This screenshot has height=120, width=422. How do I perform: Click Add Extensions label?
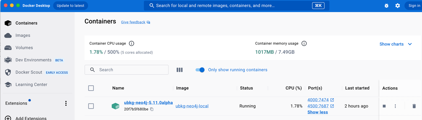point(31,118)
